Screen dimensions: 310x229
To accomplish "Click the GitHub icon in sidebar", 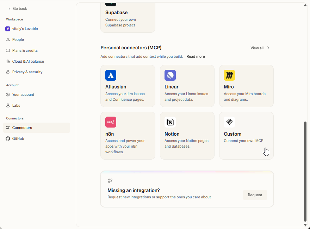I will tap(8, 138).
